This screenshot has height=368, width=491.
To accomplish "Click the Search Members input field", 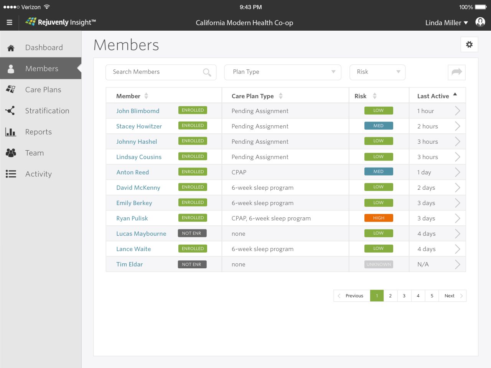I will [x=155, y=72].
